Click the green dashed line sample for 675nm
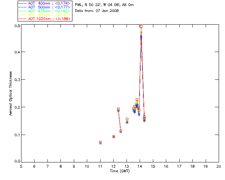 (x=22, y=11)
